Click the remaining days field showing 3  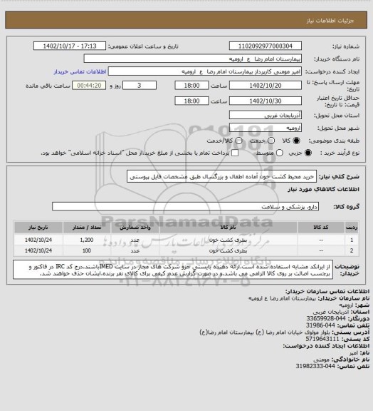click(140, 86)
